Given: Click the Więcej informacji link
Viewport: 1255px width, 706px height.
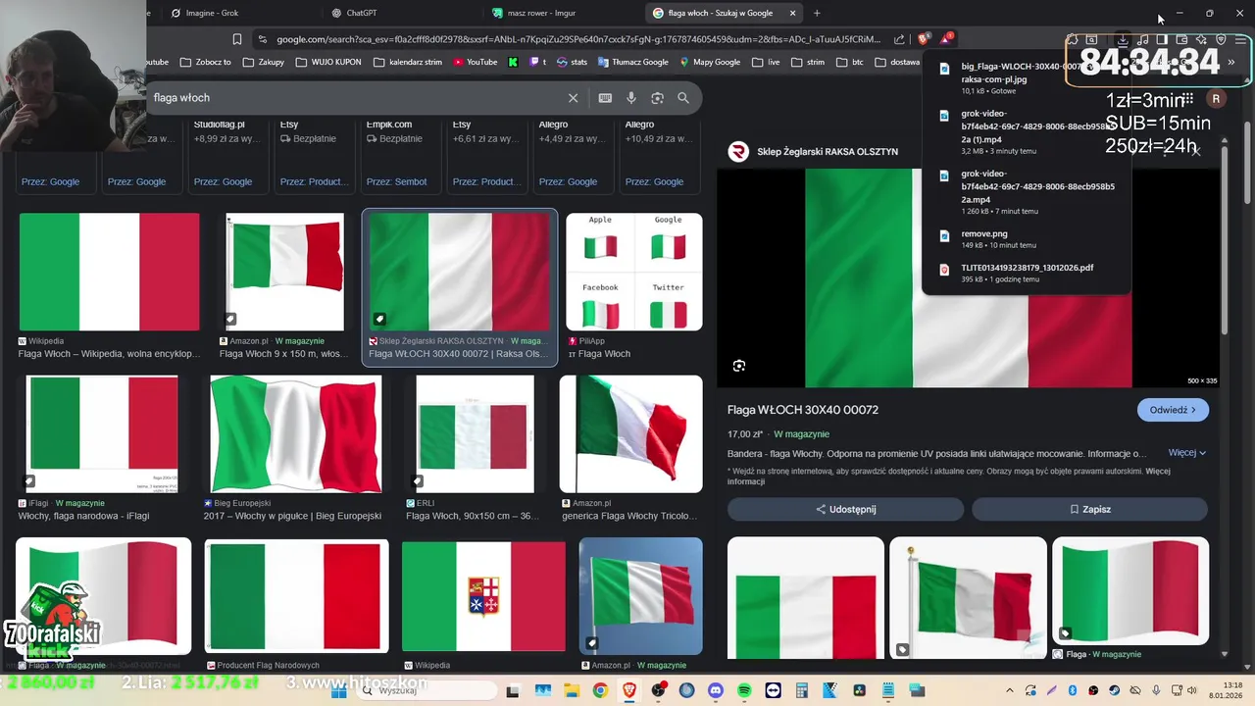Looking at the screenshot, I should click(x=949, y=477).
